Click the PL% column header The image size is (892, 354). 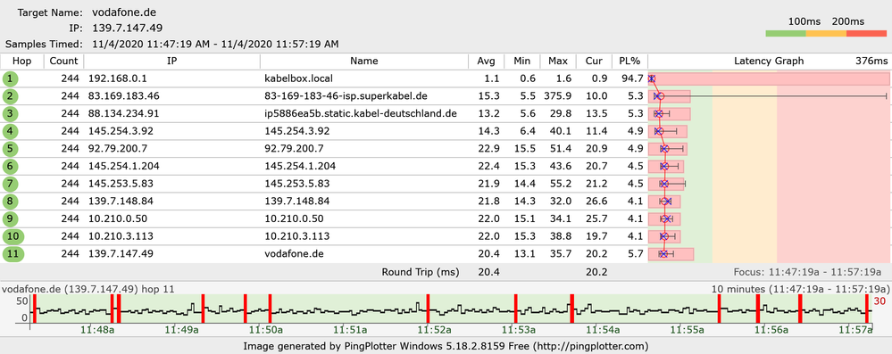click(x=629, y=62)
